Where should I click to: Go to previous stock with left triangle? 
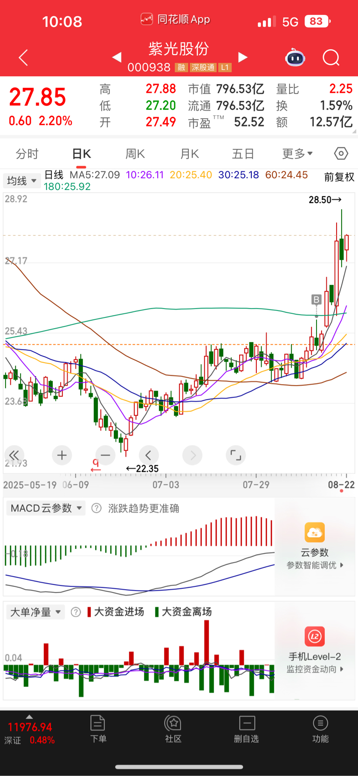[x=117, y=57]
